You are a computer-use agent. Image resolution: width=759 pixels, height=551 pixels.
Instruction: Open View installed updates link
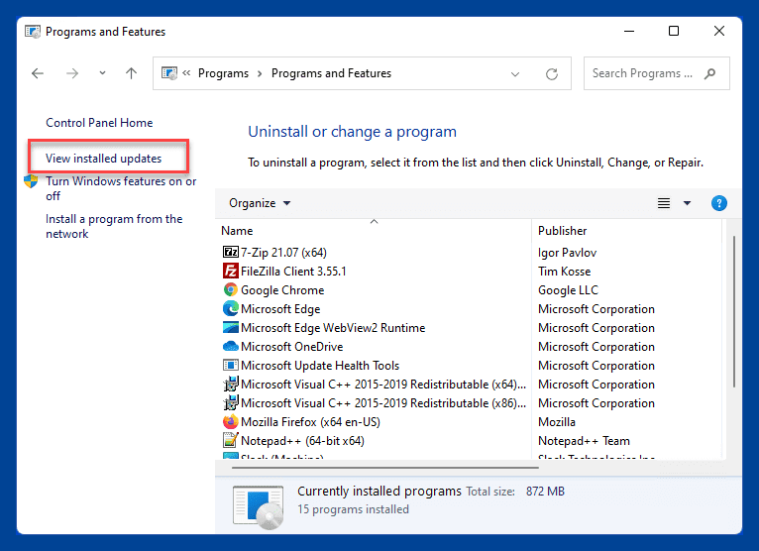click(x=104, y=159)
